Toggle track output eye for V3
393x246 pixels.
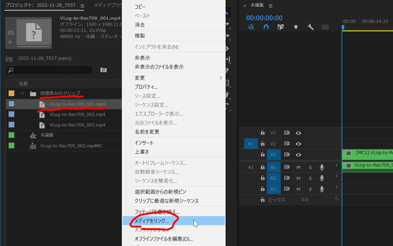click(298, 133)
